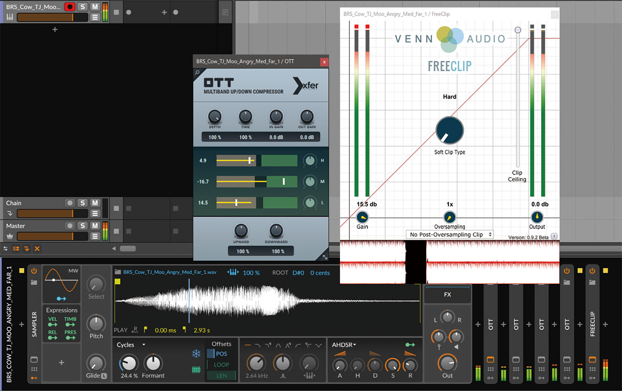Open the Cycles mode dropdown
Image resolution: width=622 pixels, height=391 pixels.
point(131,344)
